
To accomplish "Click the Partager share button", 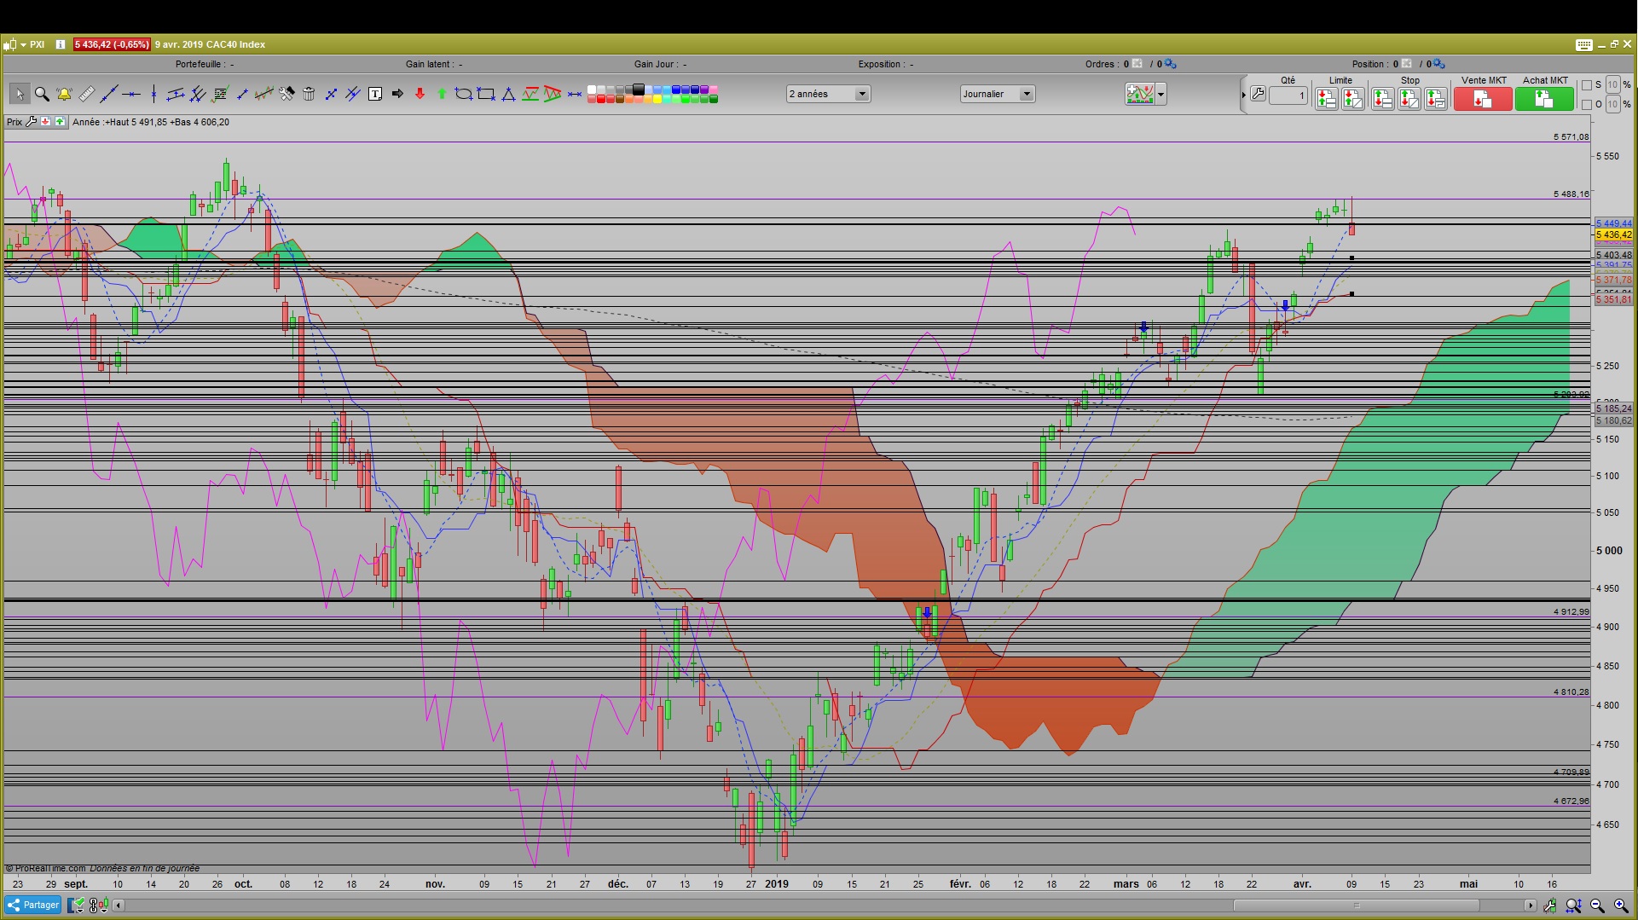I will (x=32, y=905).
